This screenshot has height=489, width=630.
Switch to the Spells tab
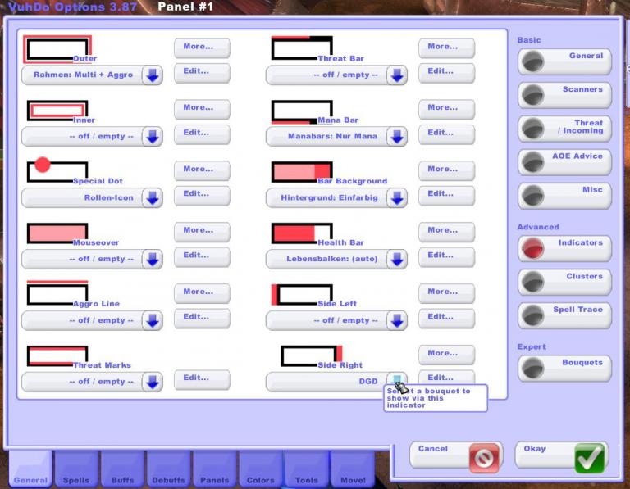click(x=76, y=469)
